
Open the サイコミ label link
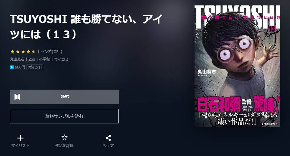coord(61,59)
